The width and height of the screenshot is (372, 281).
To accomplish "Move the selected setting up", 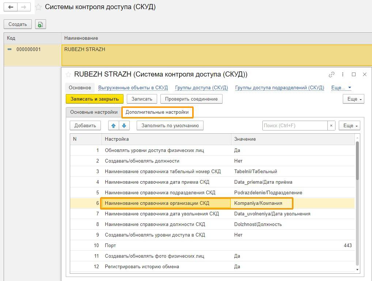I will click(x=113, y=126).
